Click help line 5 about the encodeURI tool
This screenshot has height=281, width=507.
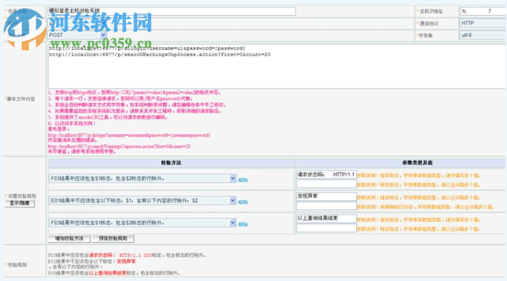coord(108,117)
